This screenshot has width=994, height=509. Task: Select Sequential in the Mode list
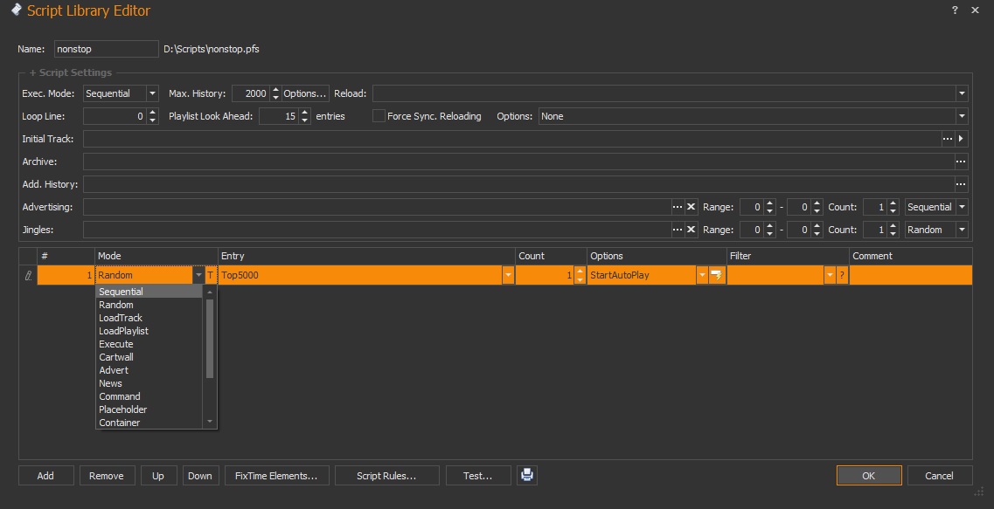point(149,292)
